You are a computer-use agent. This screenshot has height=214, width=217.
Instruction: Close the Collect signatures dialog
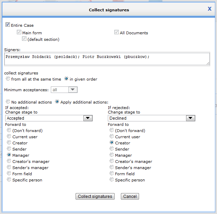[x=209, y=9]
